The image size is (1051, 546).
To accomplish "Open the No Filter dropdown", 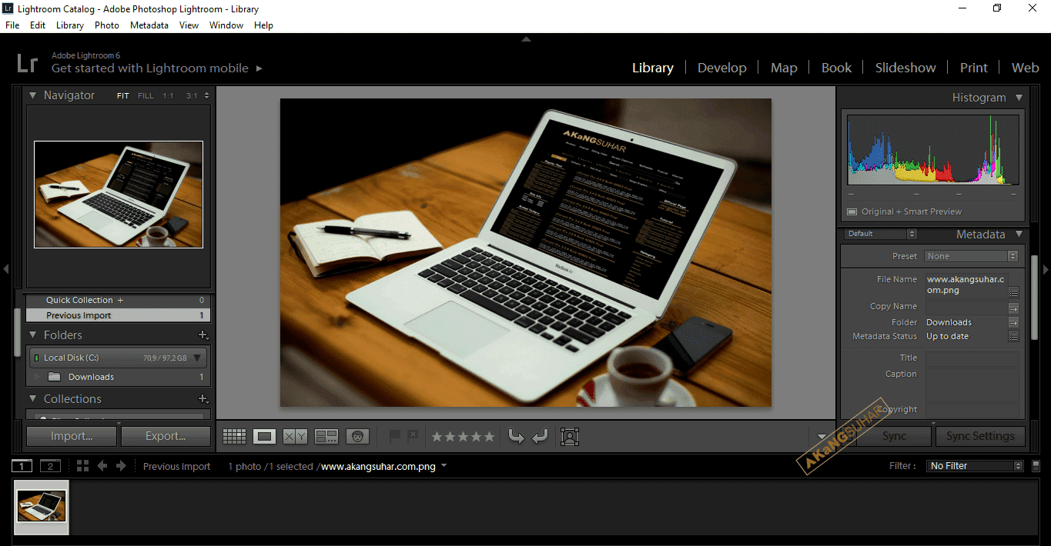I will pyautogui.click(x=976, y=466).
